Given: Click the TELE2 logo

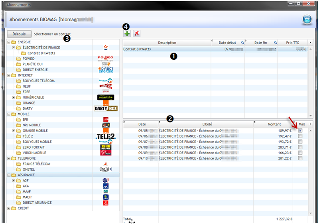Looking at the screenshot, I should pyautogui.click(x=106, y=136).
